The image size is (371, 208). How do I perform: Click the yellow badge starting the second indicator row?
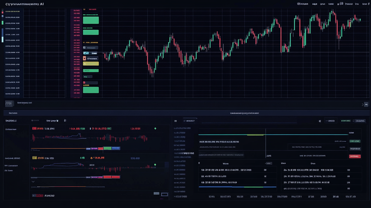pos(35,158)
